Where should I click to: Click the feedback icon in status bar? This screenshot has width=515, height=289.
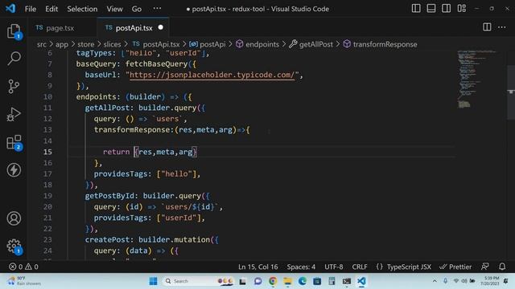click(484, 267)
